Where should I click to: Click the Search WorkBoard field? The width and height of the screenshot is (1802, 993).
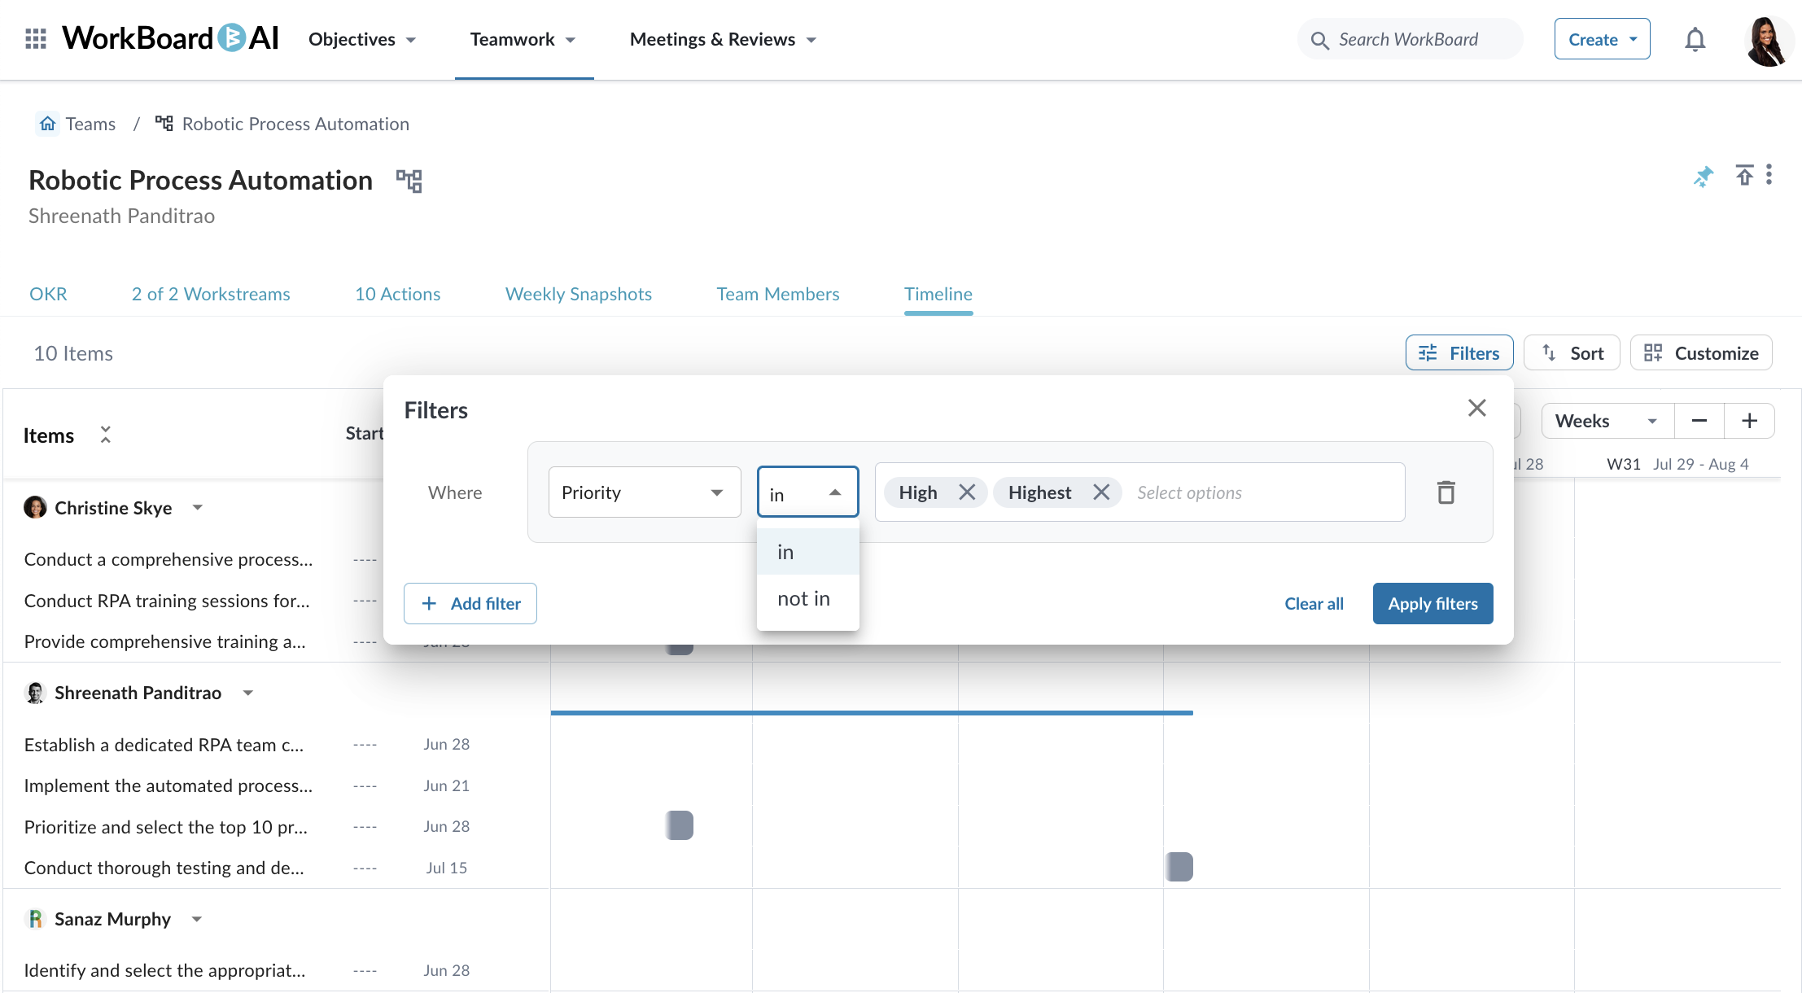pyautogui.click(x=1410, y=39)
